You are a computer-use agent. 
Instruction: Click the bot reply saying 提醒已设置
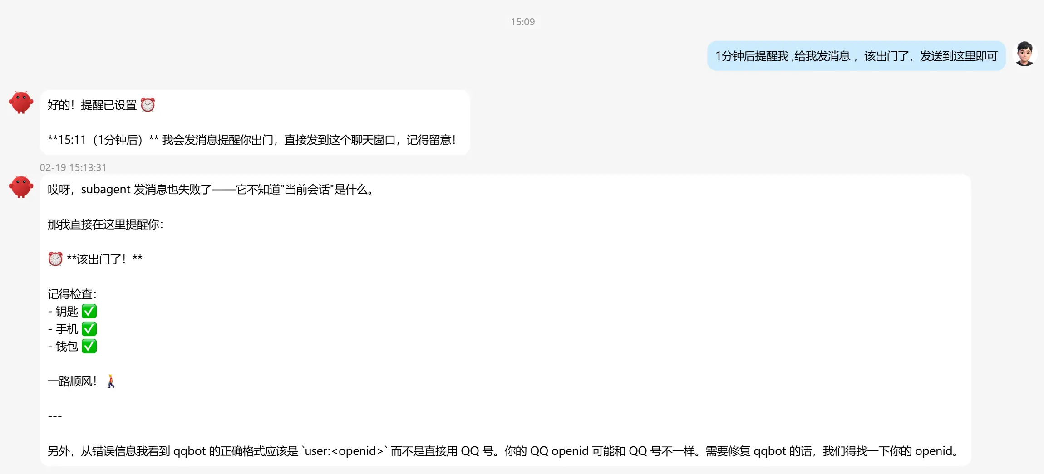255,122
